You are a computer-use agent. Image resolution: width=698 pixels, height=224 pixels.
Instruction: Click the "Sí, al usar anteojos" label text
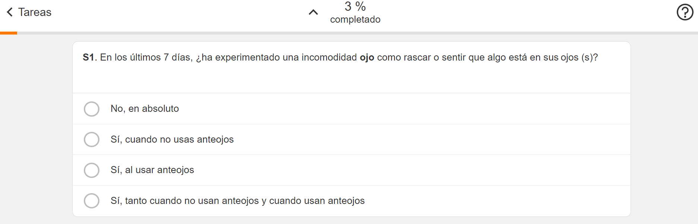click(152, 170)
